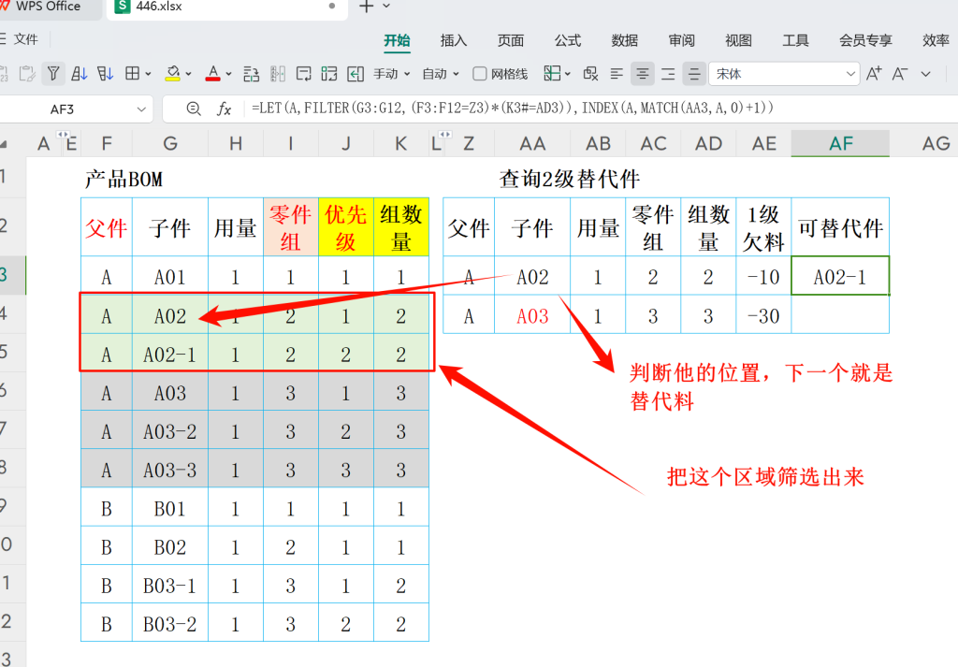
Task: Click the freeze panes icon
Action: pyautogui.click(x=552, y=74)
